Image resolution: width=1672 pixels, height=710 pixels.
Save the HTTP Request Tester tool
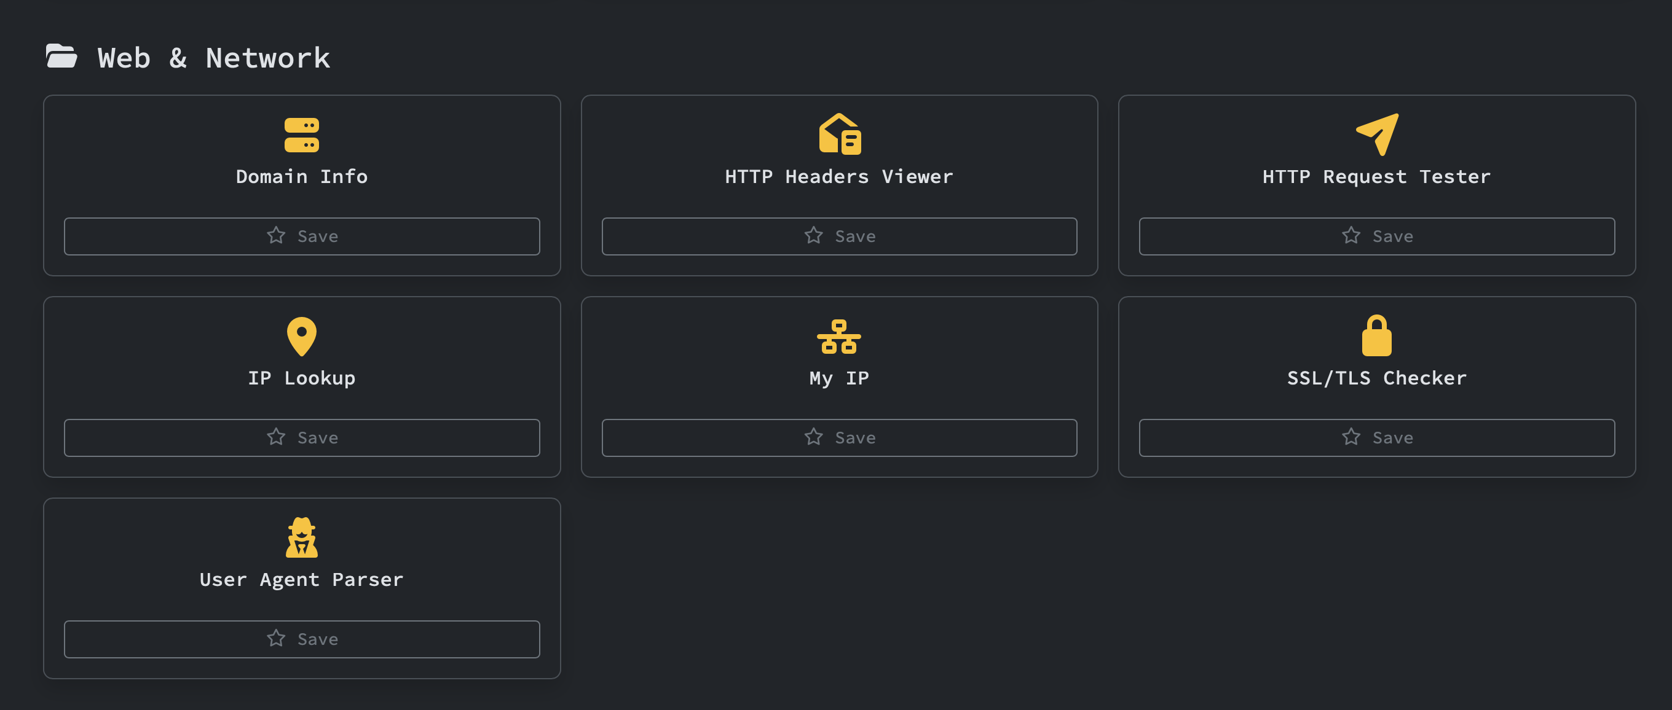tap(1377, 236)
